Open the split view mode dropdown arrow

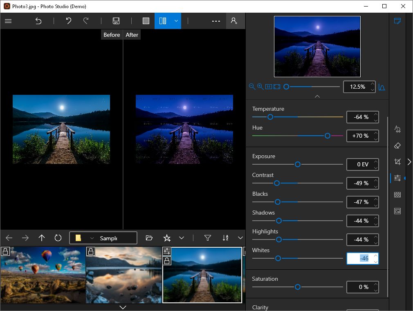(x=176, y=21)
